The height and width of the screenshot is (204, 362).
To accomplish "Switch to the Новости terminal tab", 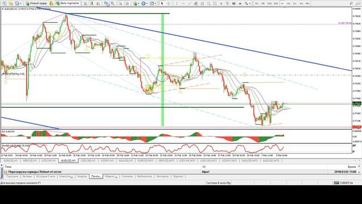I will [66, 176].
